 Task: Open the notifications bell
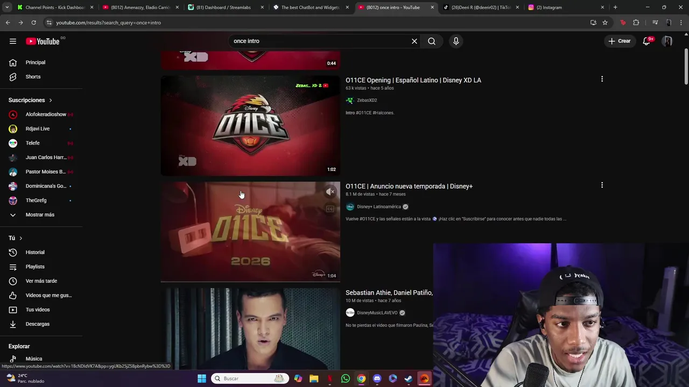[647, 41]
